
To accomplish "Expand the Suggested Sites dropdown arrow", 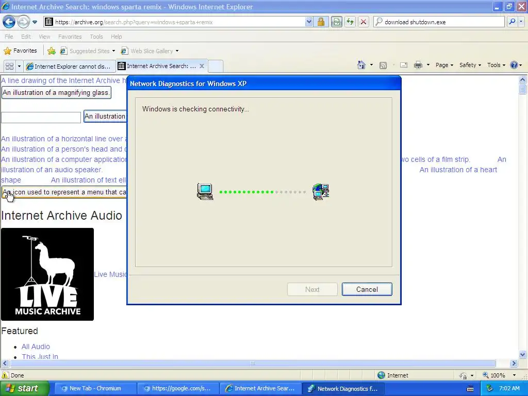I will coord(113,51).
